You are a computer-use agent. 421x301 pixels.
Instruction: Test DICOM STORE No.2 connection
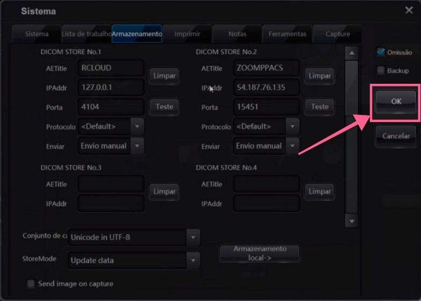click(x=319, y=106)
